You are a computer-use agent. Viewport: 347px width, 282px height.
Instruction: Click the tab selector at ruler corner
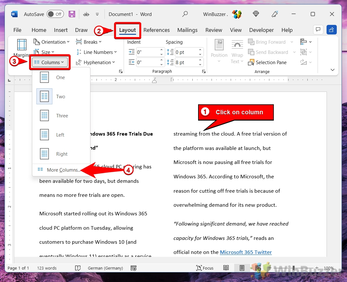[9, 80]
